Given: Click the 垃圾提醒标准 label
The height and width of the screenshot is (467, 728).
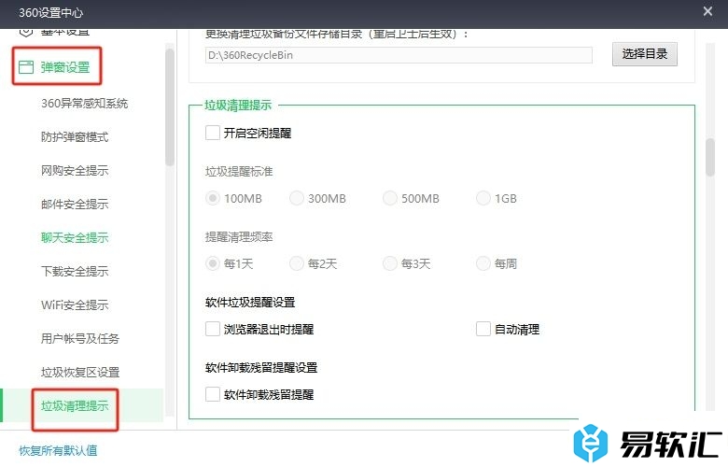Looking at the screenshot, I should (x=239, y=172).
